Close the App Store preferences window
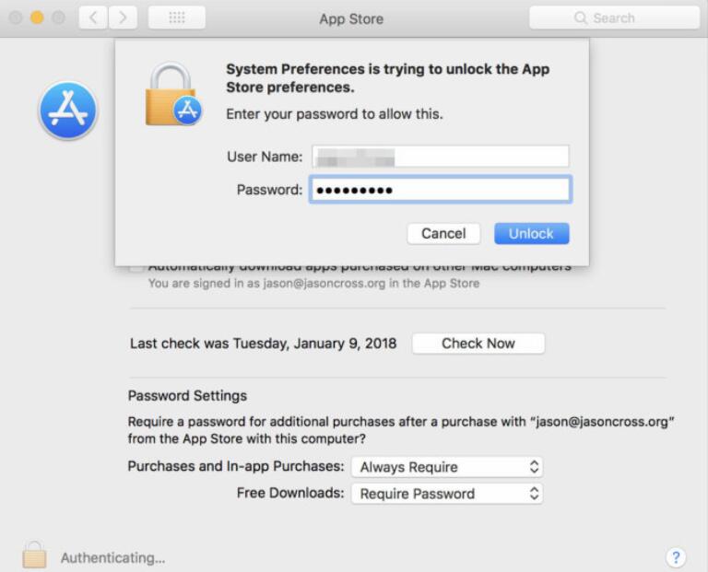This screenshot has width=708, height=572. tap(16, 18)
